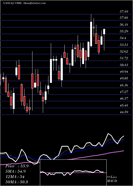Click the 52.62 price axis label
This screenshot has height=186, width=133.
[124, 52]
